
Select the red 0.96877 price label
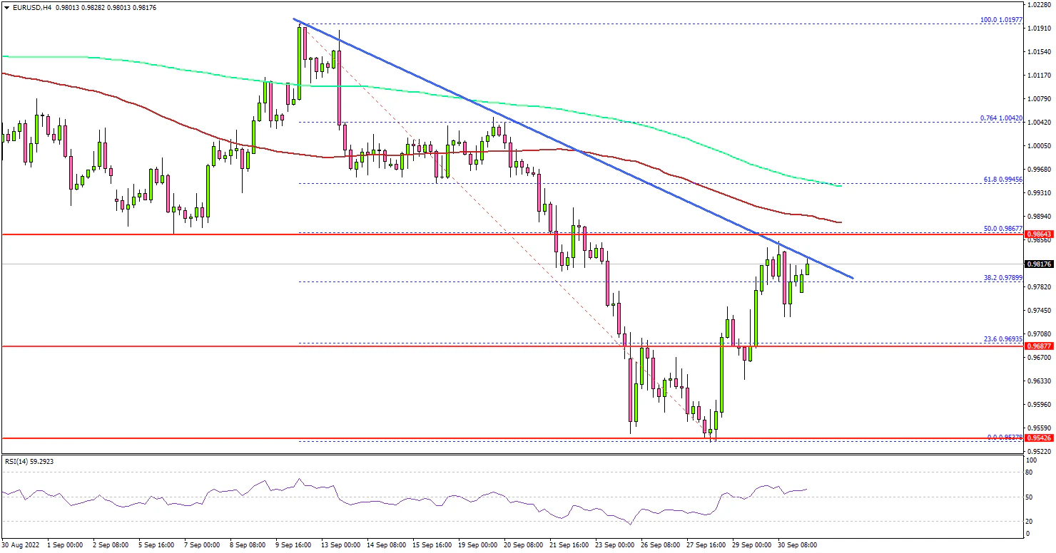click(x=1037, y=346)
